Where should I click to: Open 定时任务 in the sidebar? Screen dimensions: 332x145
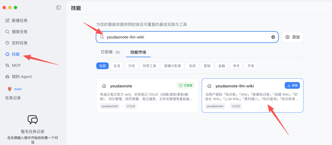click(x=17, y=43)
